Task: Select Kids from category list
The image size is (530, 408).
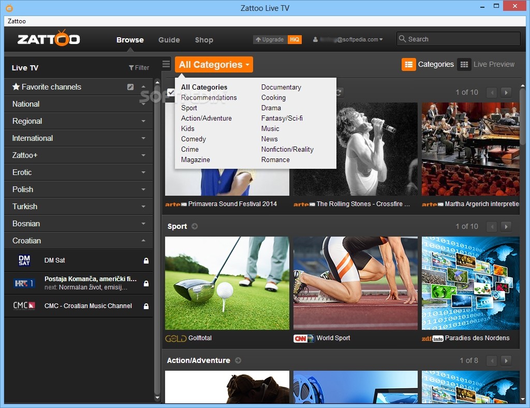Action: tap(187, 128)
